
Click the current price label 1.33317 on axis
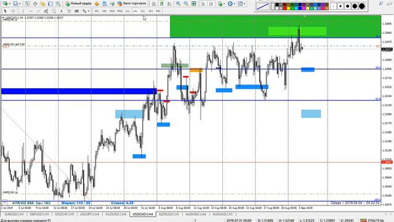pyautogui.click(x=387, y=49)
